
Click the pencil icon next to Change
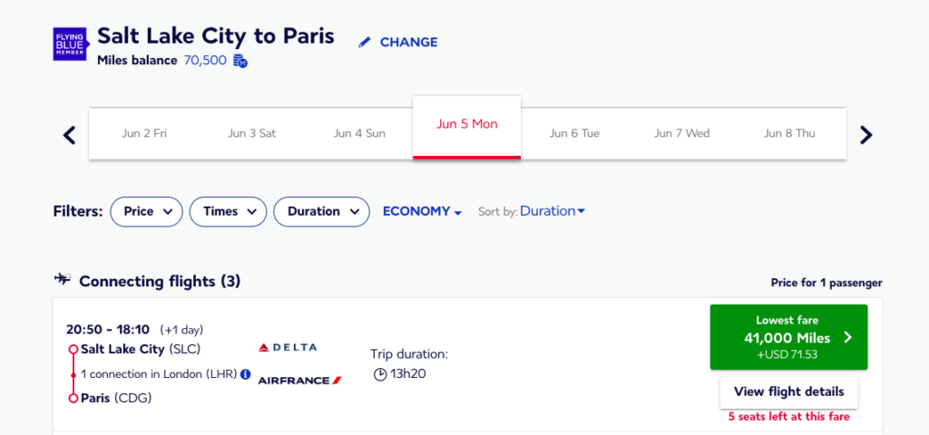pyautogui.click(x=365, y=42)
